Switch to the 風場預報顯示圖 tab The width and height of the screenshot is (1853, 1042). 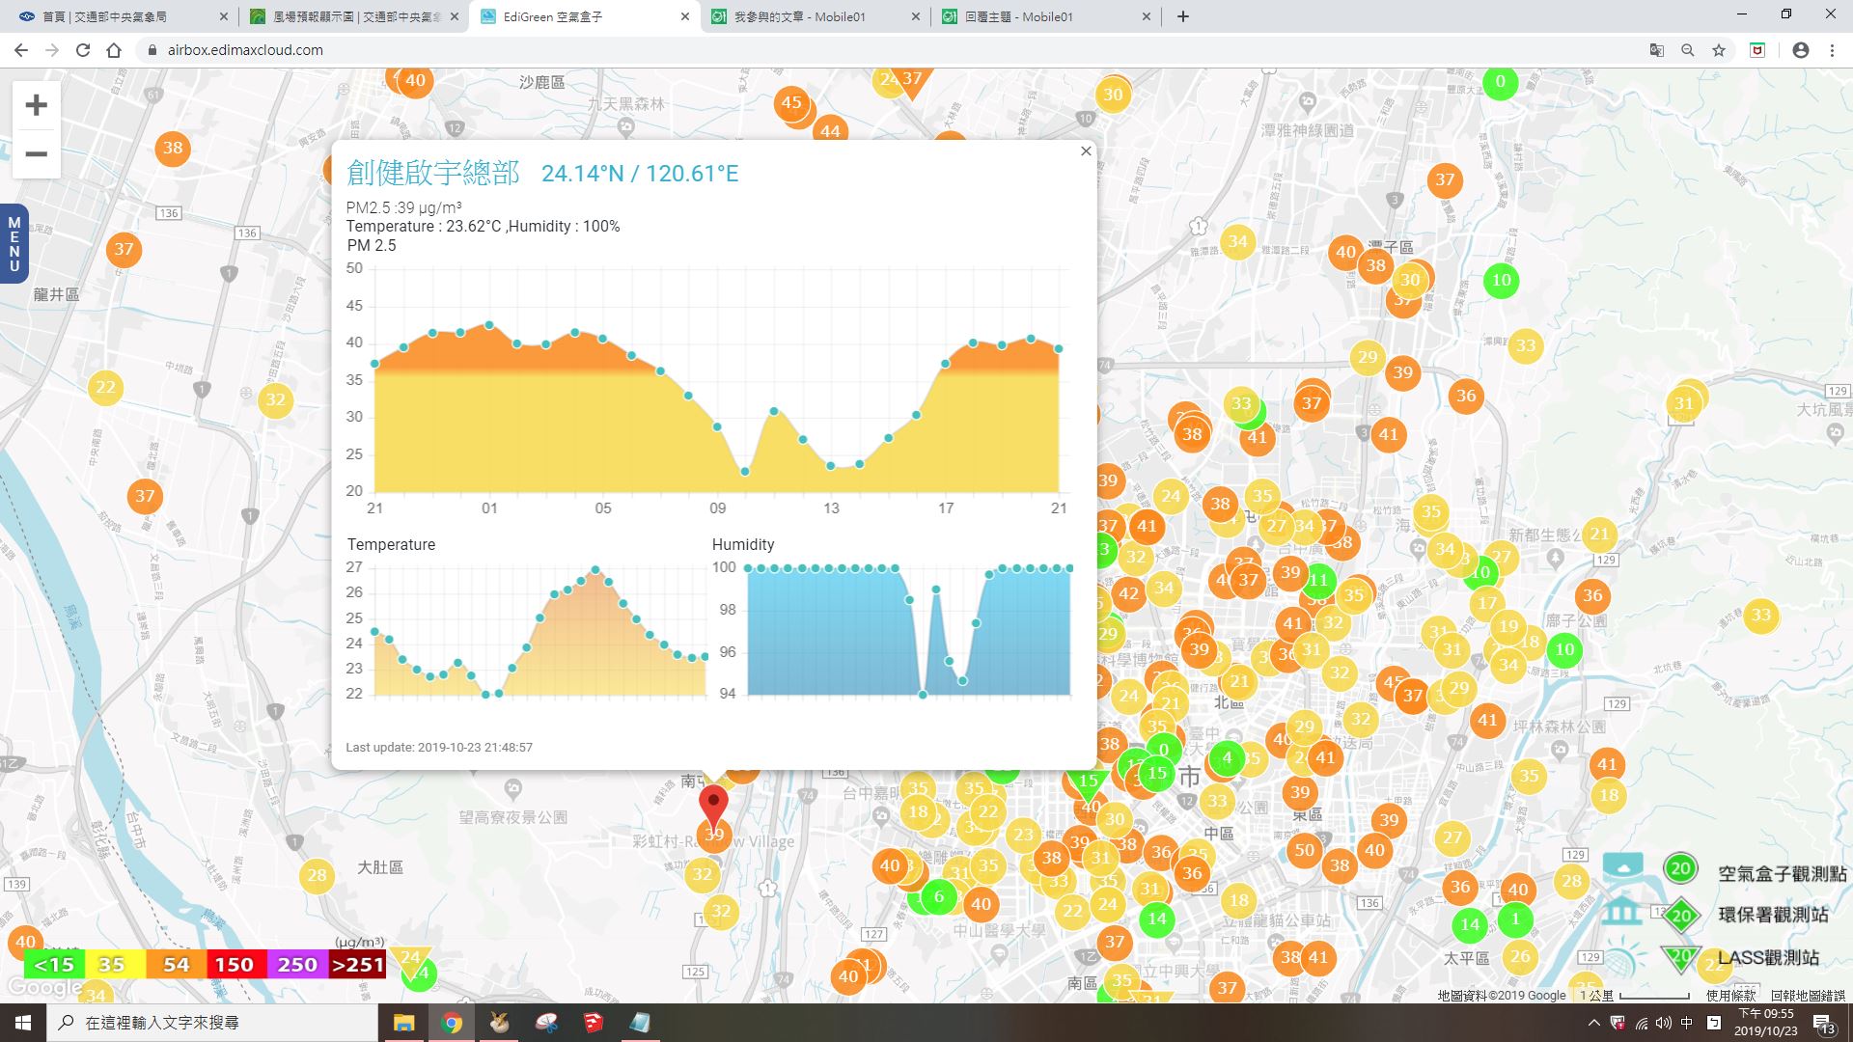(x=353, y=16)
